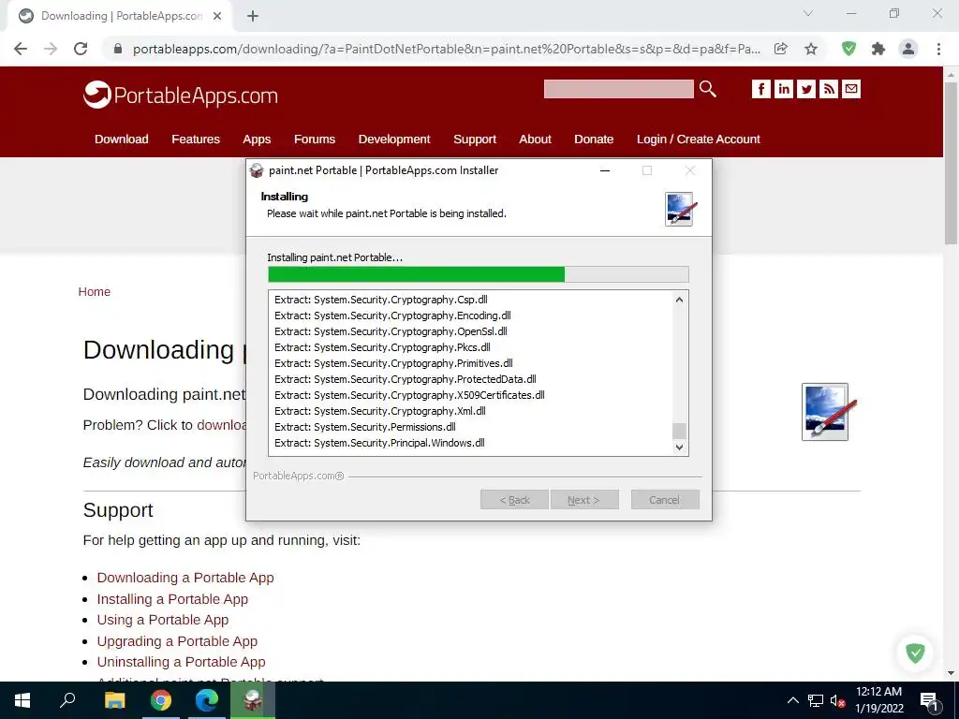The width and height of the screenshot is (959, 719).
Task: Click the Home breadcrumb link
Action: 95,292
